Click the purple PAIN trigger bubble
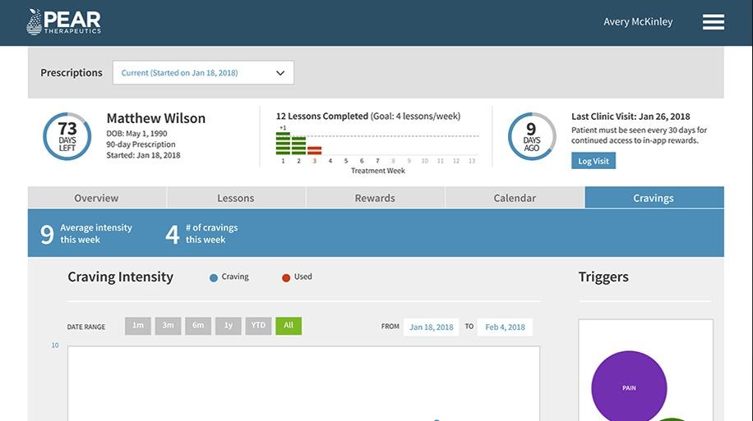 coord(629,387)
